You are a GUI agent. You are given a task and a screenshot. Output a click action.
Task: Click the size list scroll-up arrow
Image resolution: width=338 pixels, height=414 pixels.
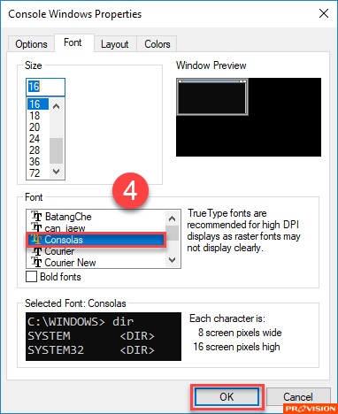pos(56,106)
